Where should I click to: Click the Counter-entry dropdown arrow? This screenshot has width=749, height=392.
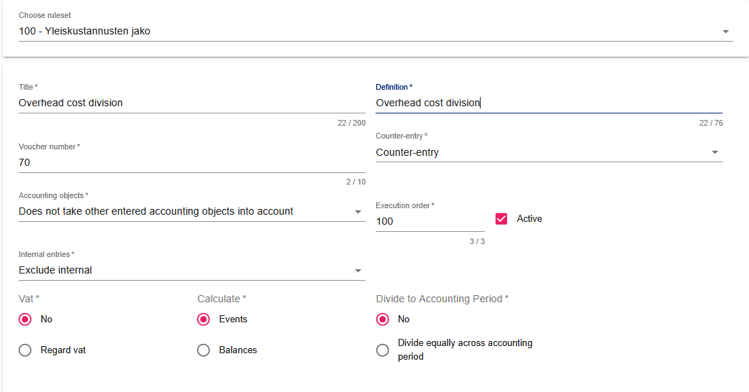click(714, 152)
